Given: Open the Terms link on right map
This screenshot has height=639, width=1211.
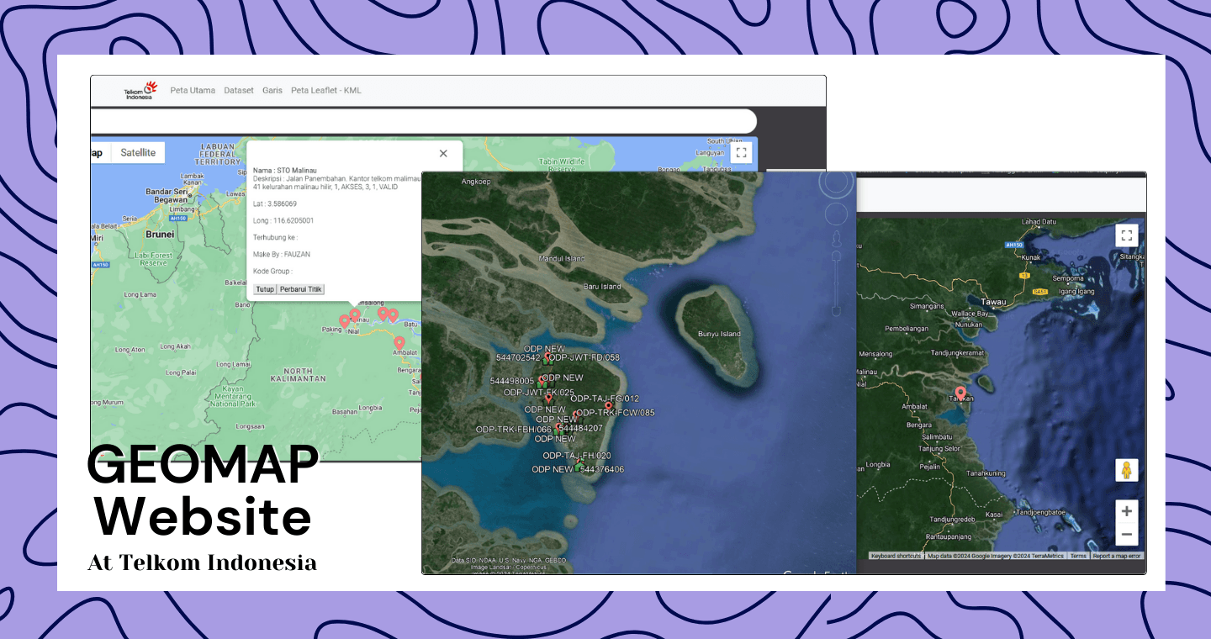Looking at the screenshot, I should pyautogui.click(x=1078, y=556).
